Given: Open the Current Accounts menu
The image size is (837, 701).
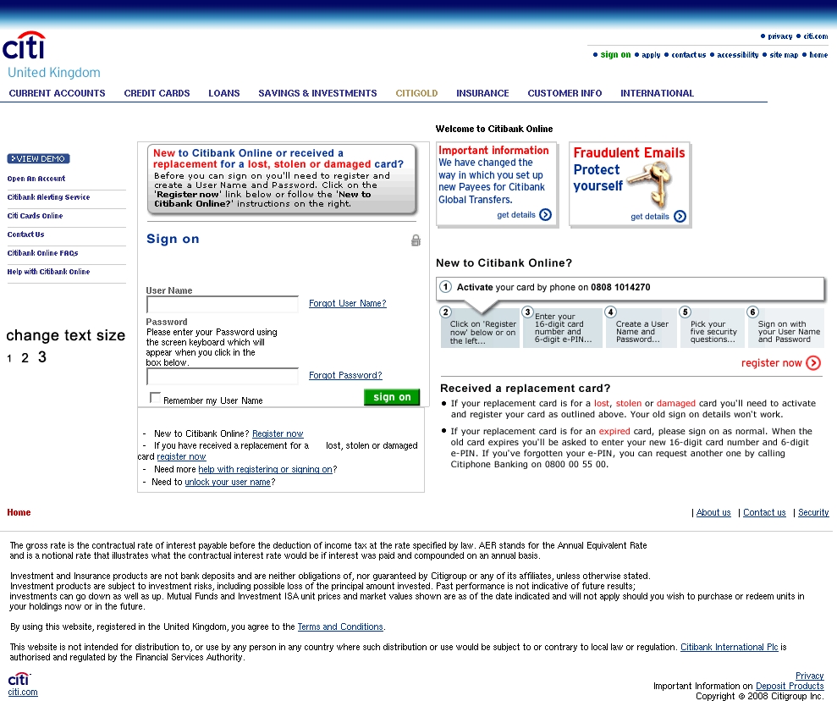Looking at the screenshot, I should tap(57, 93).
